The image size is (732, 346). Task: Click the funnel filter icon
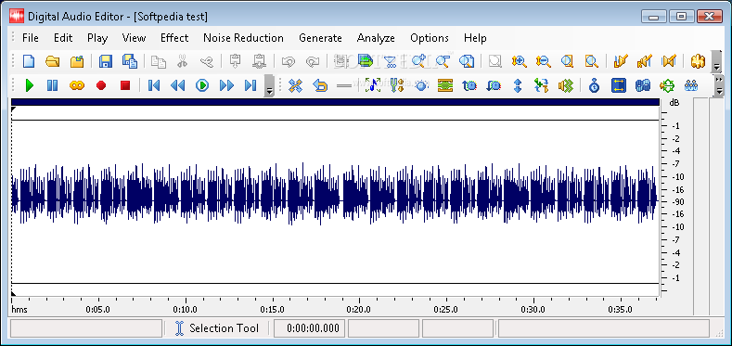(390, 61)
